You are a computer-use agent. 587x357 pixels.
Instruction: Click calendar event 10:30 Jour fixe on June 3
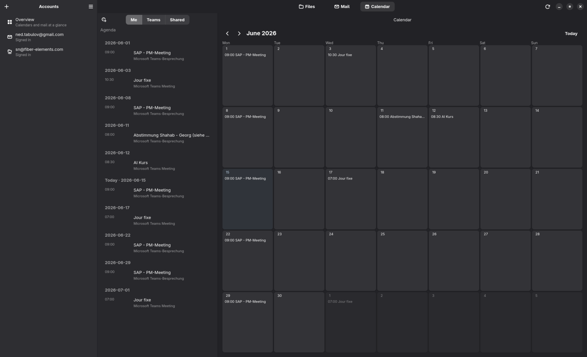pyautogui.click(x=340, y=55)
